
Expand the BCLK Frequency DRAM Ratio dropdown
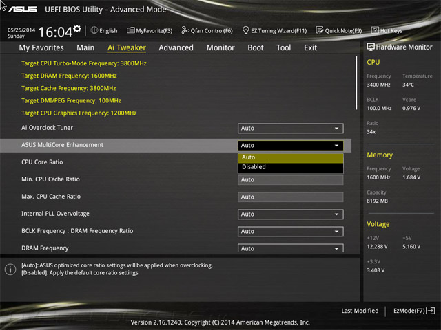[x=291, y=232]
